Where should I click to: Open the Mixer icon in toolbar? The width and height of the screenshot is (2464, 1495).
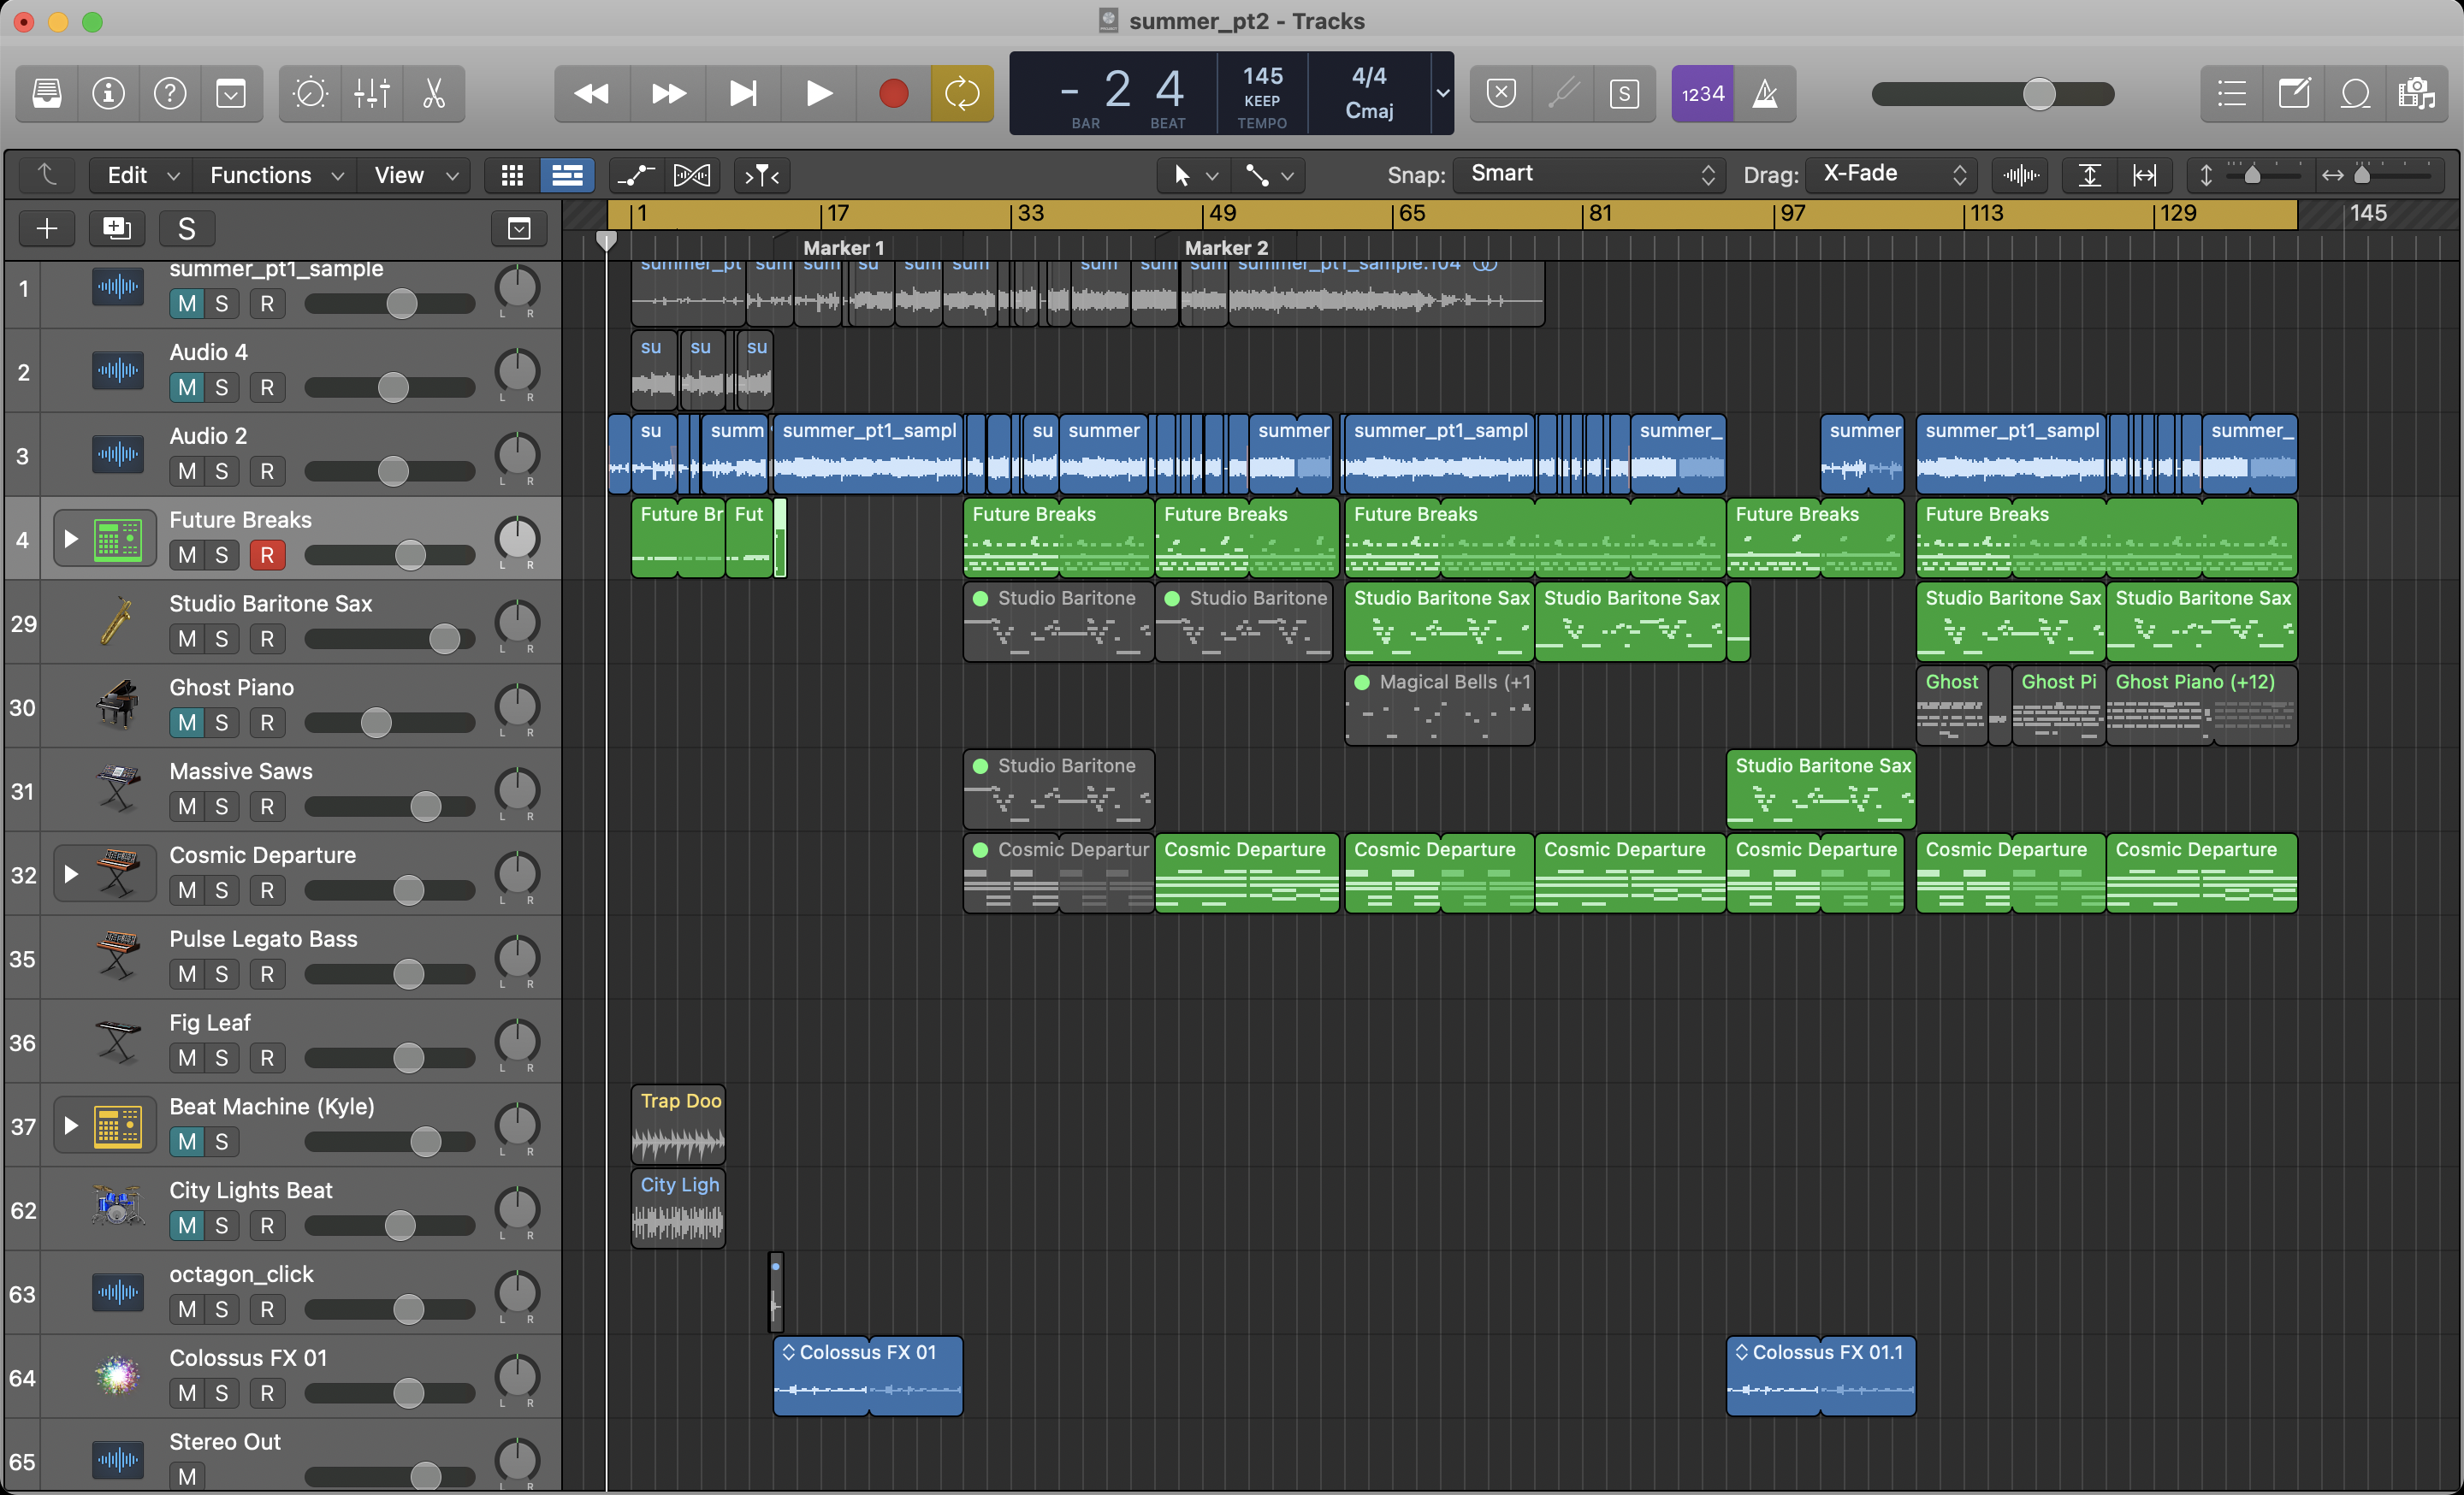coord(372,94)
